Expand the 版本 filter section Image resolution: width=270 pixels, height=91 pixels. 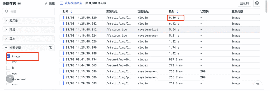(x=29, y=39)
